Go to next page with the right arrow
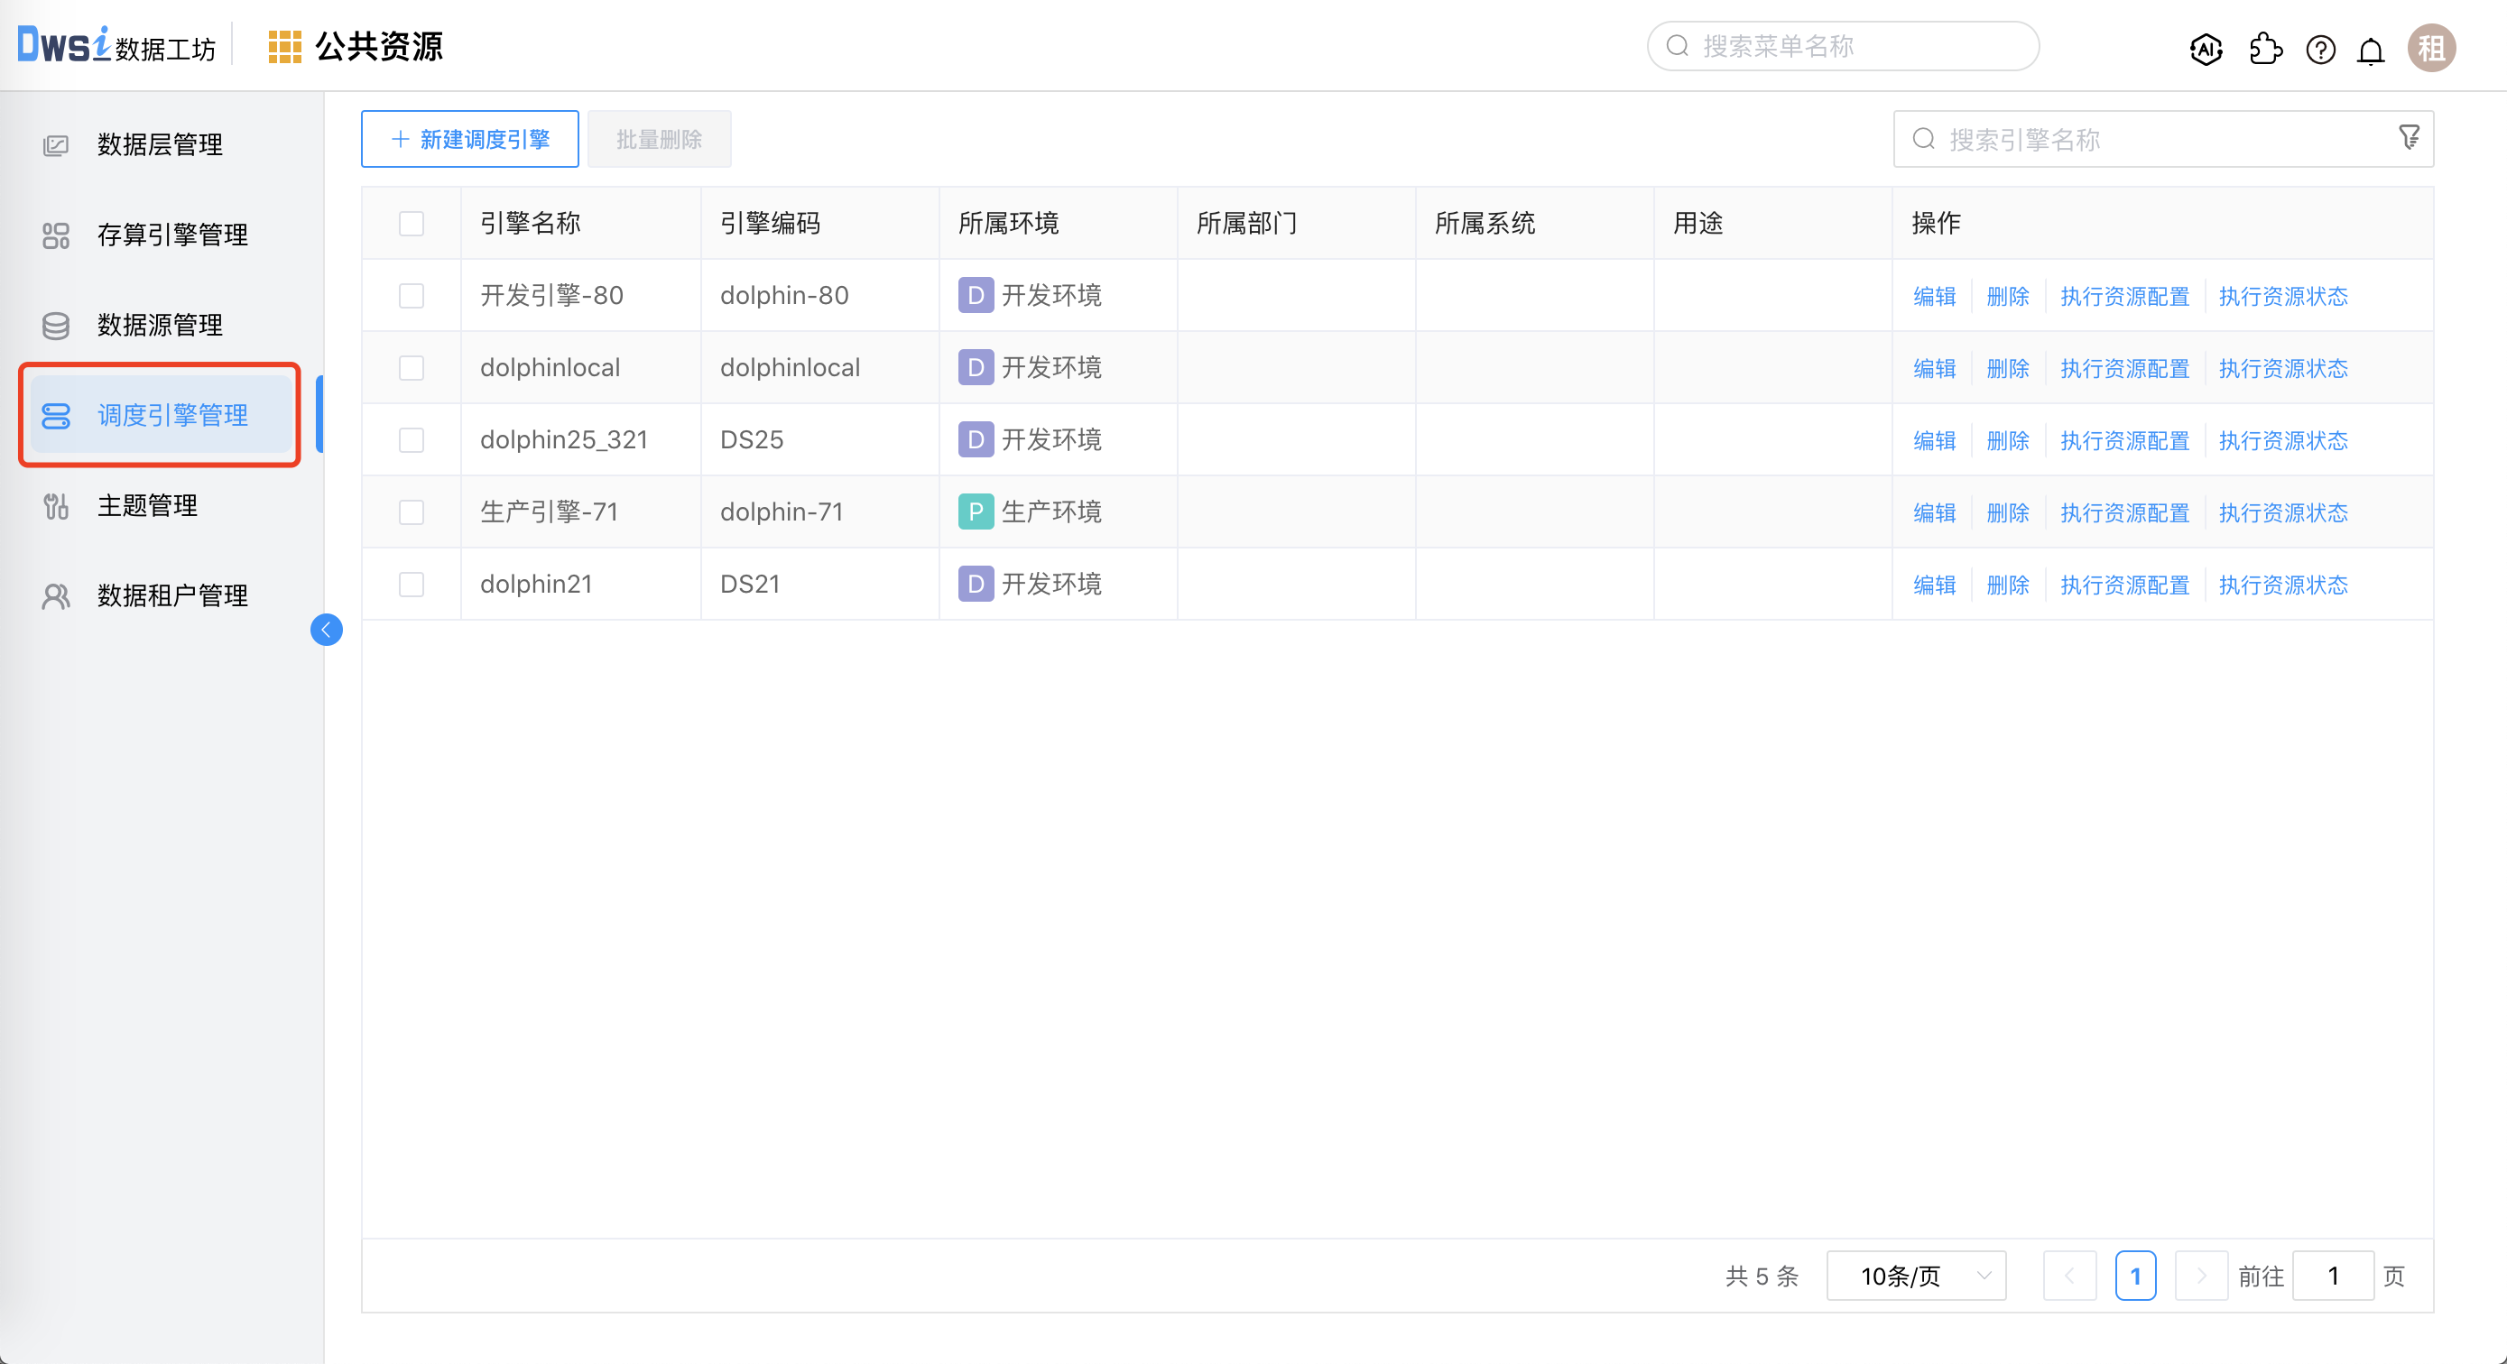 point(2201,1276)
